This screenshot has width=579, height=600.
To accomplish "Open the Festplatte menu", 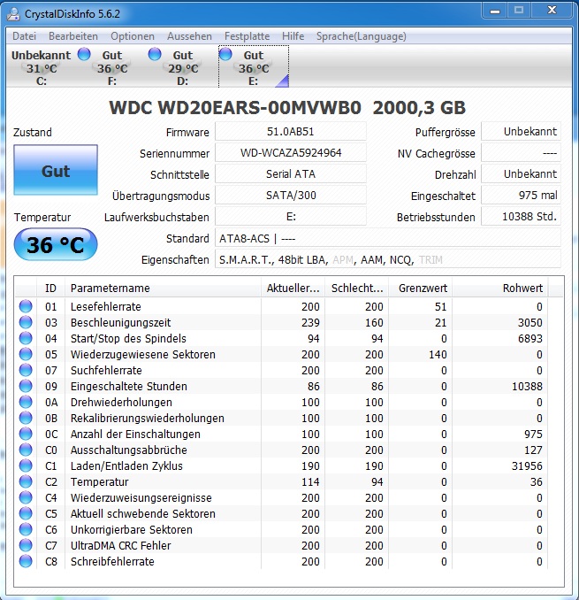I will [x=247, y=36].
